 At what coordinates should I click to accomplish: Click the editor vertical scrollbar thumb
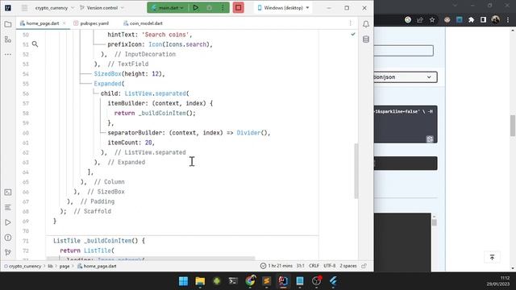click(x=356, y=171)
